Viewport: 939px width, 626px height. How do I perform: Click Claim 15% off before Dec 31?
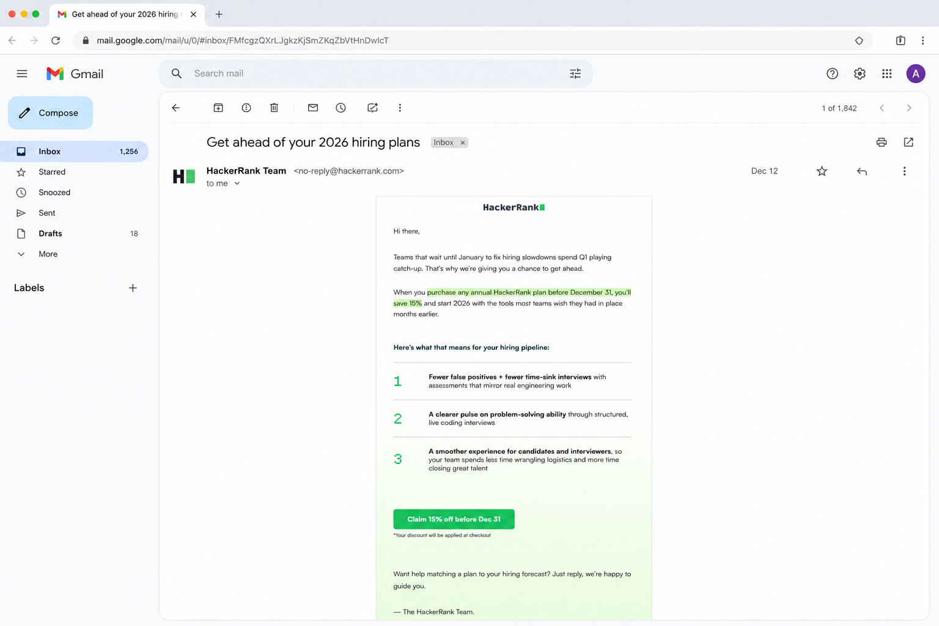[454, 519]
